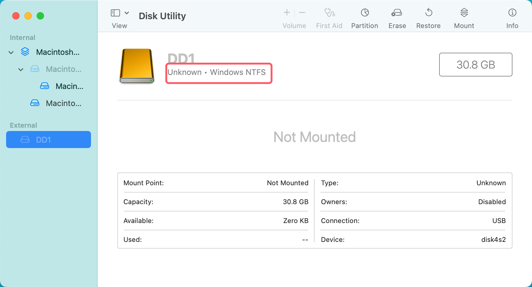Click the sidebar View icon

(115, 13)
